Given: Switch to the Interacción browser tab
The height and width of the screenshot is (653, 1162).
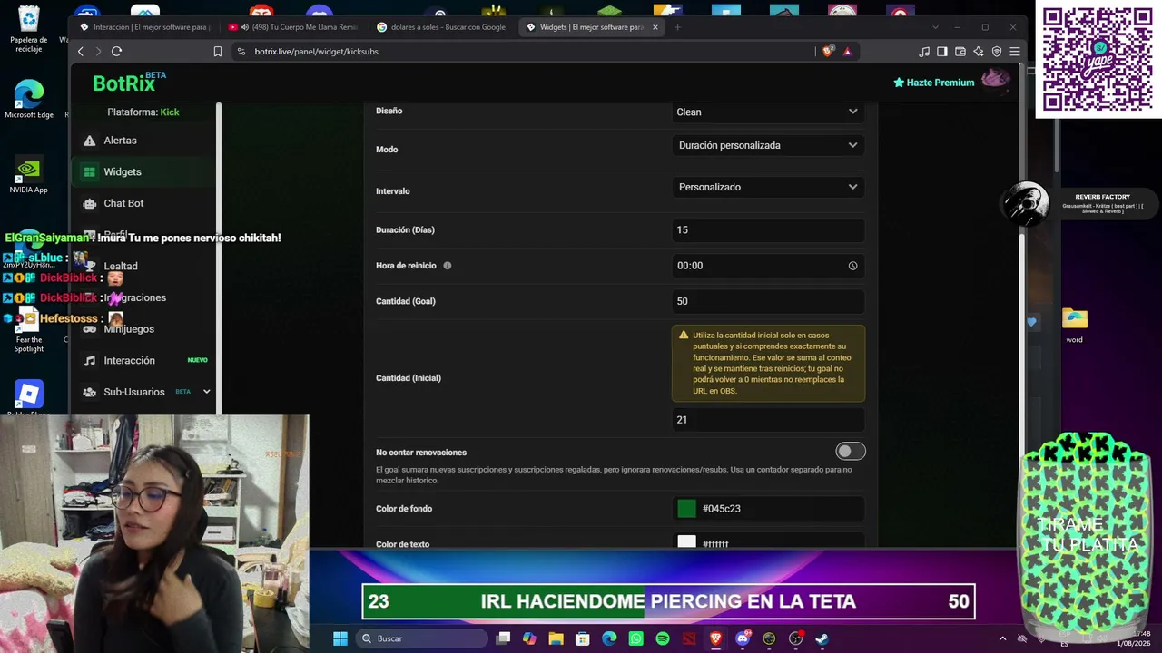Looking at the screenshot, I should tap(143, 27).
